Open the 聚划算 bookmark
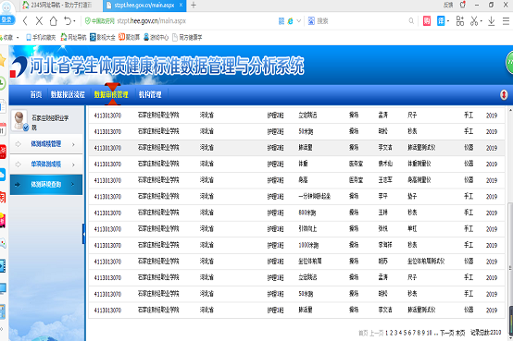Image resolution: width=513 pixels, height=341 pixels. click(x=130, y=38)
